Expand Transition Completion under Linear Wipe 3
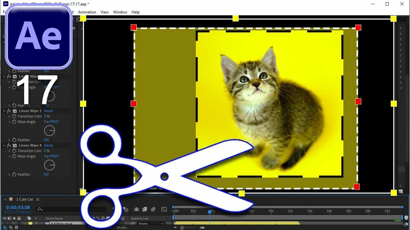This screenshot has width=410, height=230. click(9, 116)
